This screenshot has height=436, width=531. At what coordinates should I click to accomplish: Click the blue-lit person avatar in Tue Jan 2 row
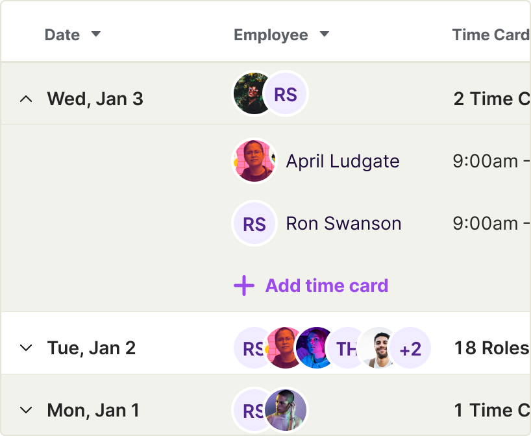pos(314,348)
